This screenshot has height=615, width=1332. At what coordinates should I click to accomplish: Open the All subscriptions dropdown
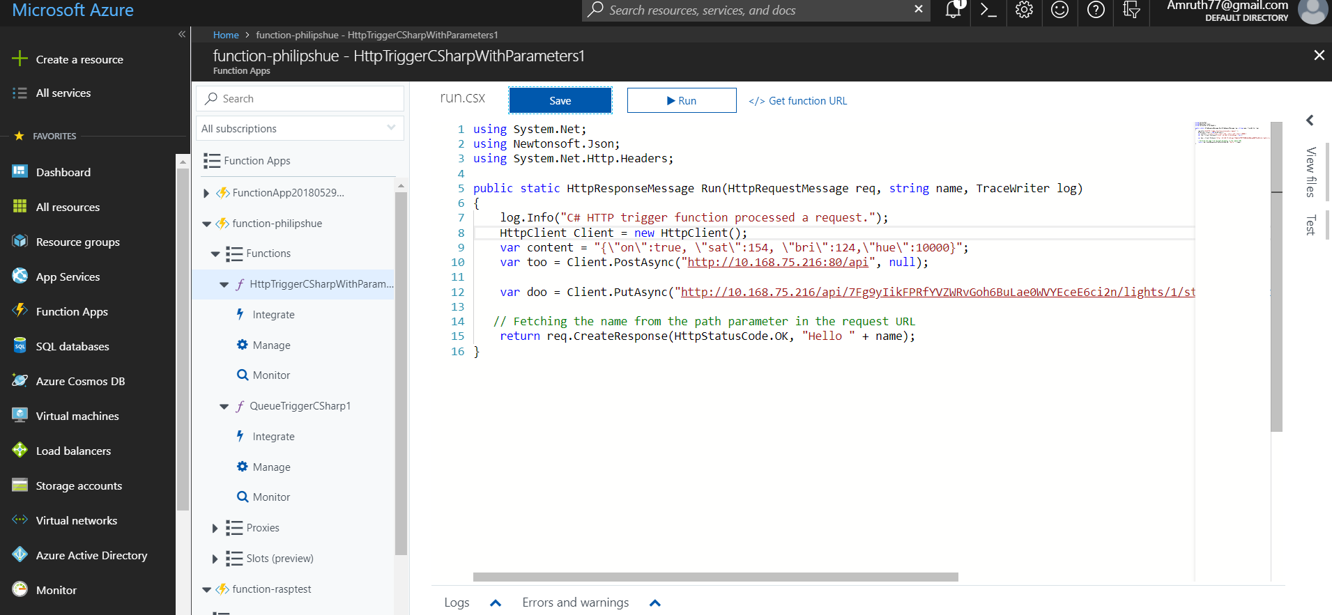(300, 128)
